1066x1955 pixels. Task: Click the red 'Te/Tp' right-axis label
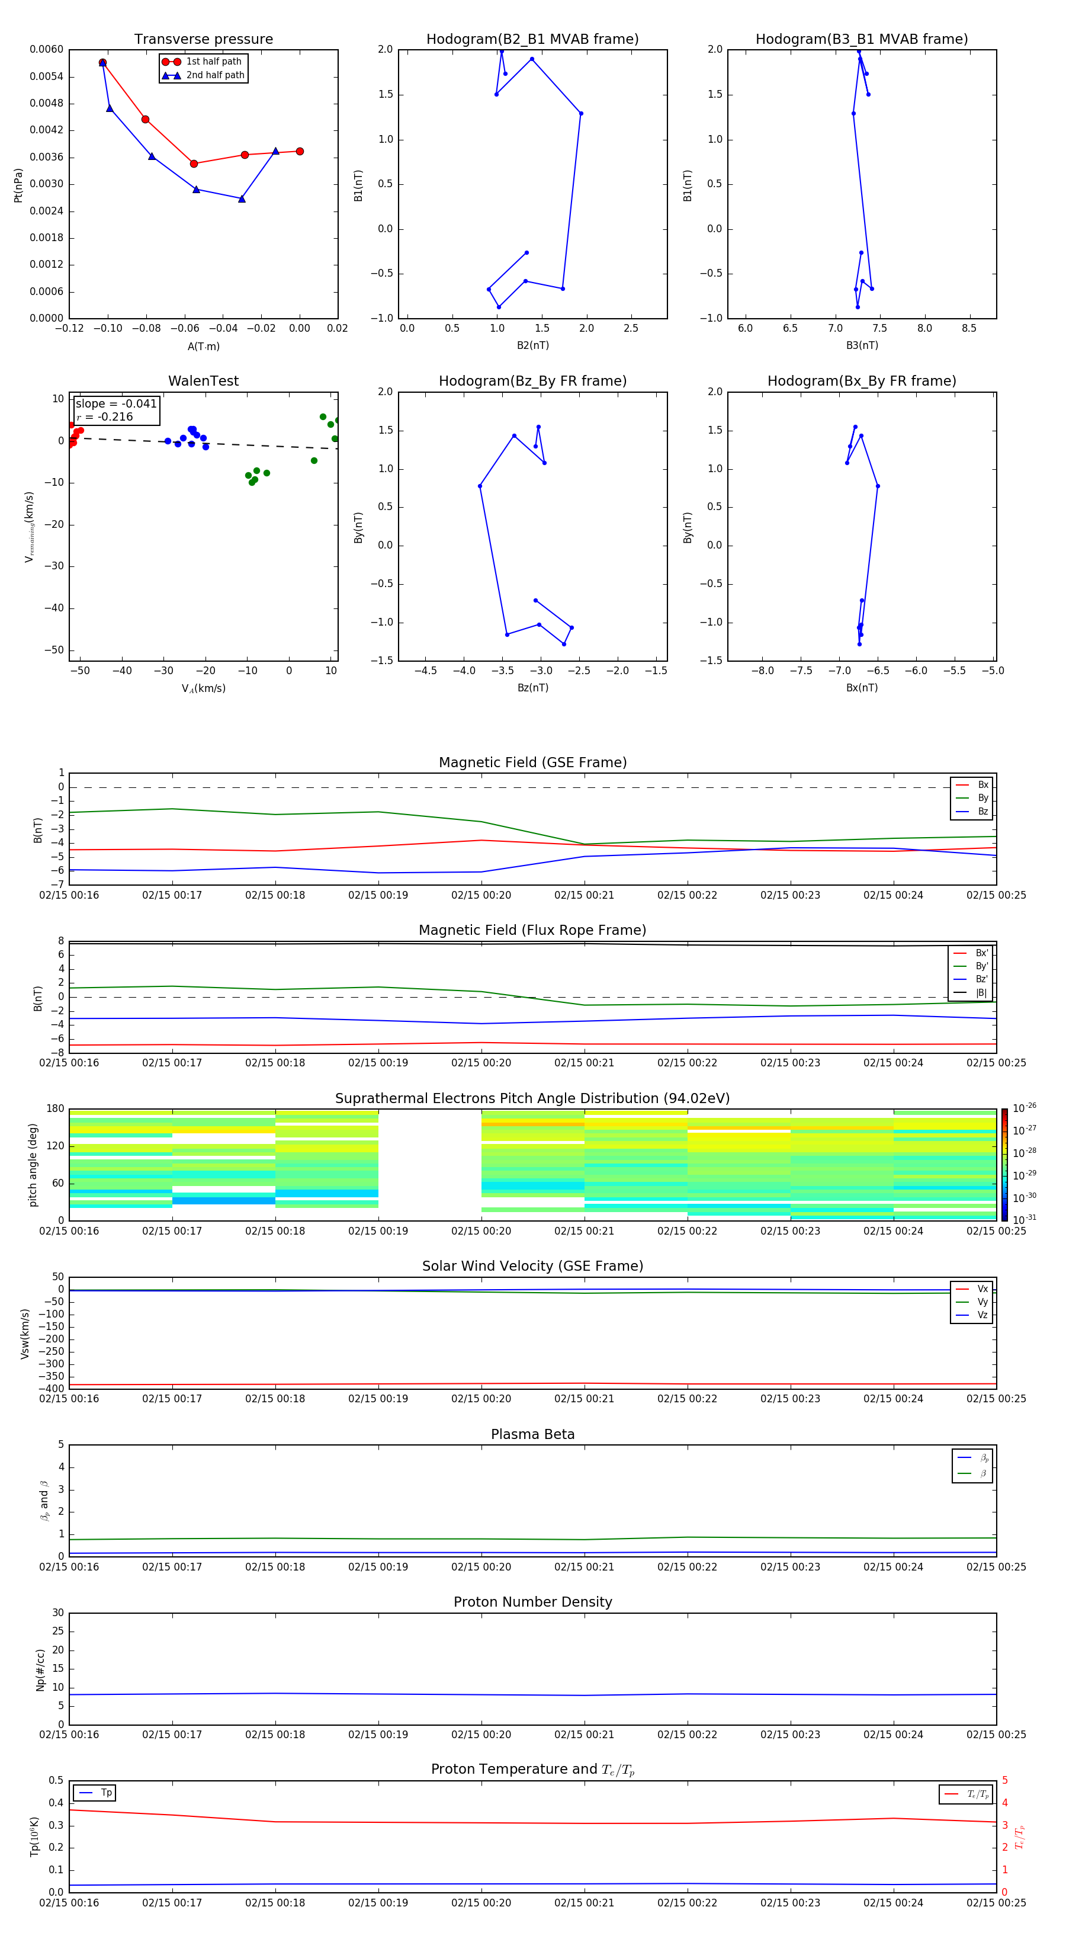click(x=1019, y=1837)
